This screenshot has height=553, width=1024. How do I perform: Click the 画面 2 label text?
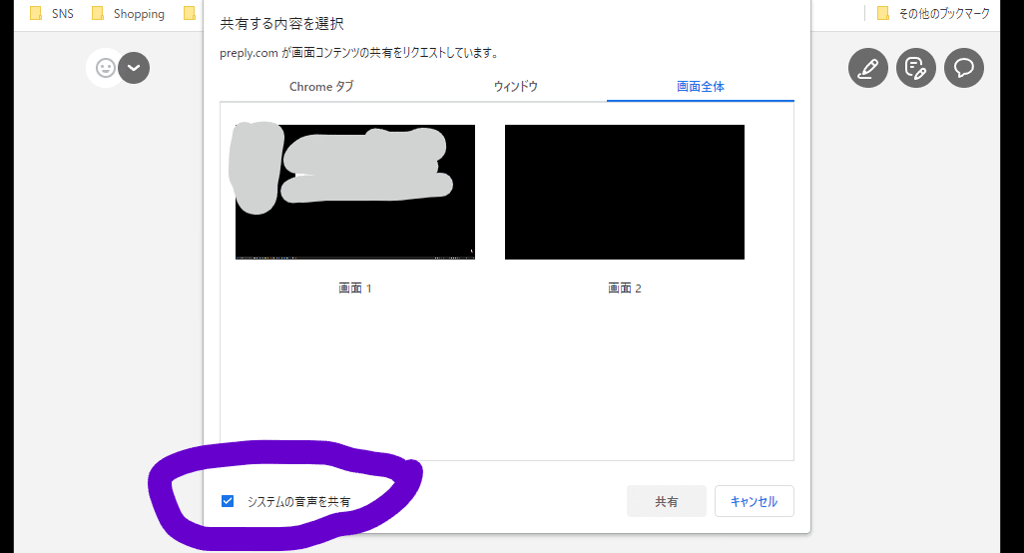click(x=625, y=287)
